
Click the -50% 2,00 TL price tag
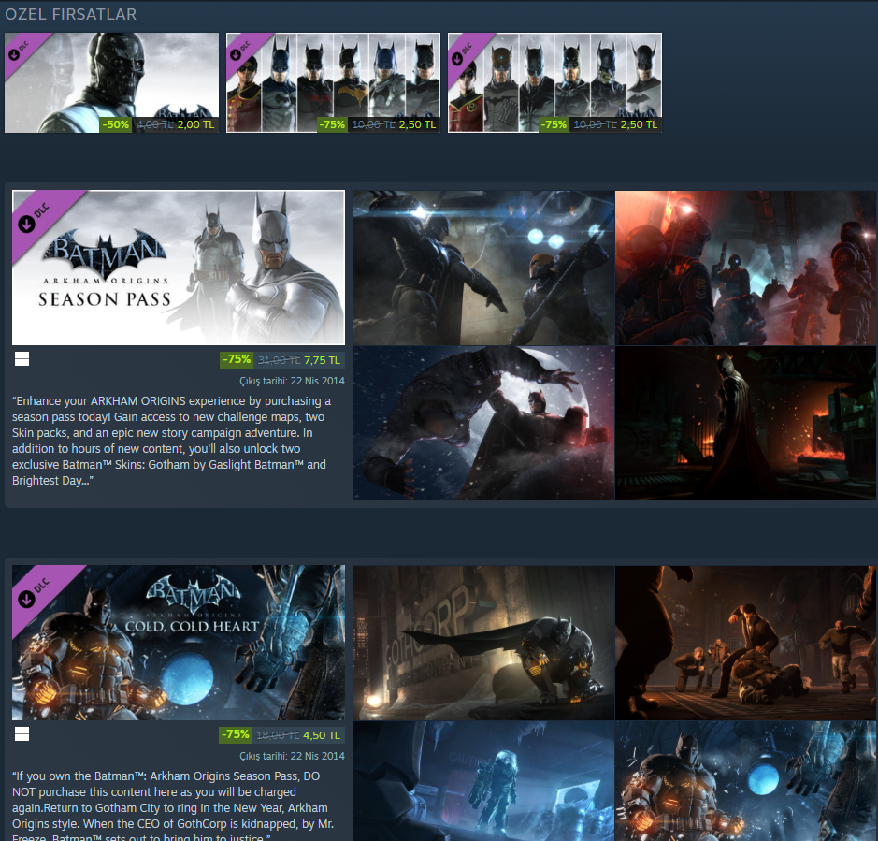pyautogui.click(x=159, y=124)
